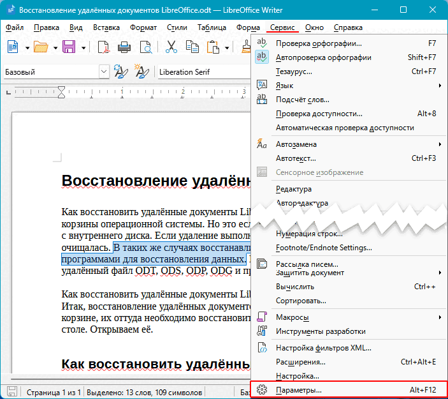Choose Проверка орфографии menu entry
This screenshot has width=448, height=399.
[349, 43]
